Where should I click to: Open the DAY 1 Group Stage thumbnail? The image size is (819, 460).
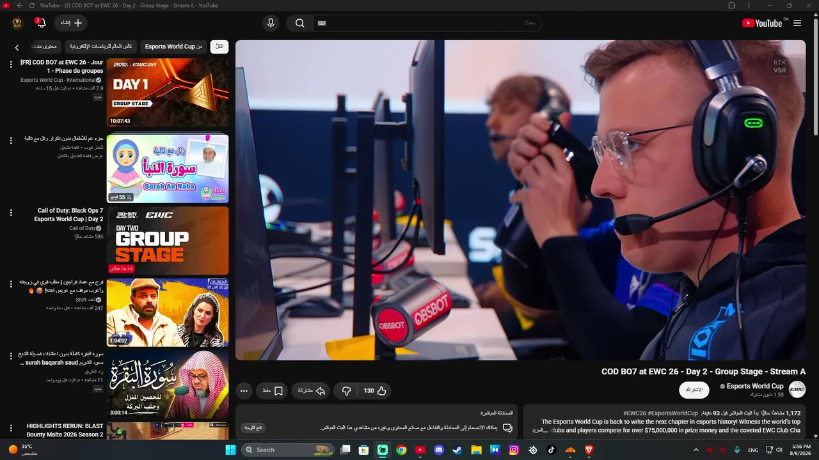[168, 93]
